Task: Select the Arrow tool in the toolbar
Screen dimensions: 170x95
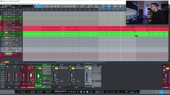Action: point(38,6)
